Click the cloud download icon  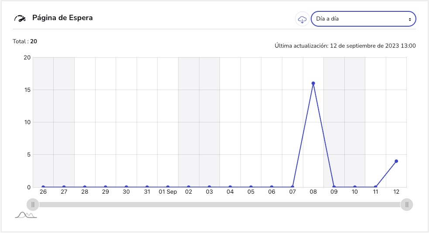tap(302, 19)
